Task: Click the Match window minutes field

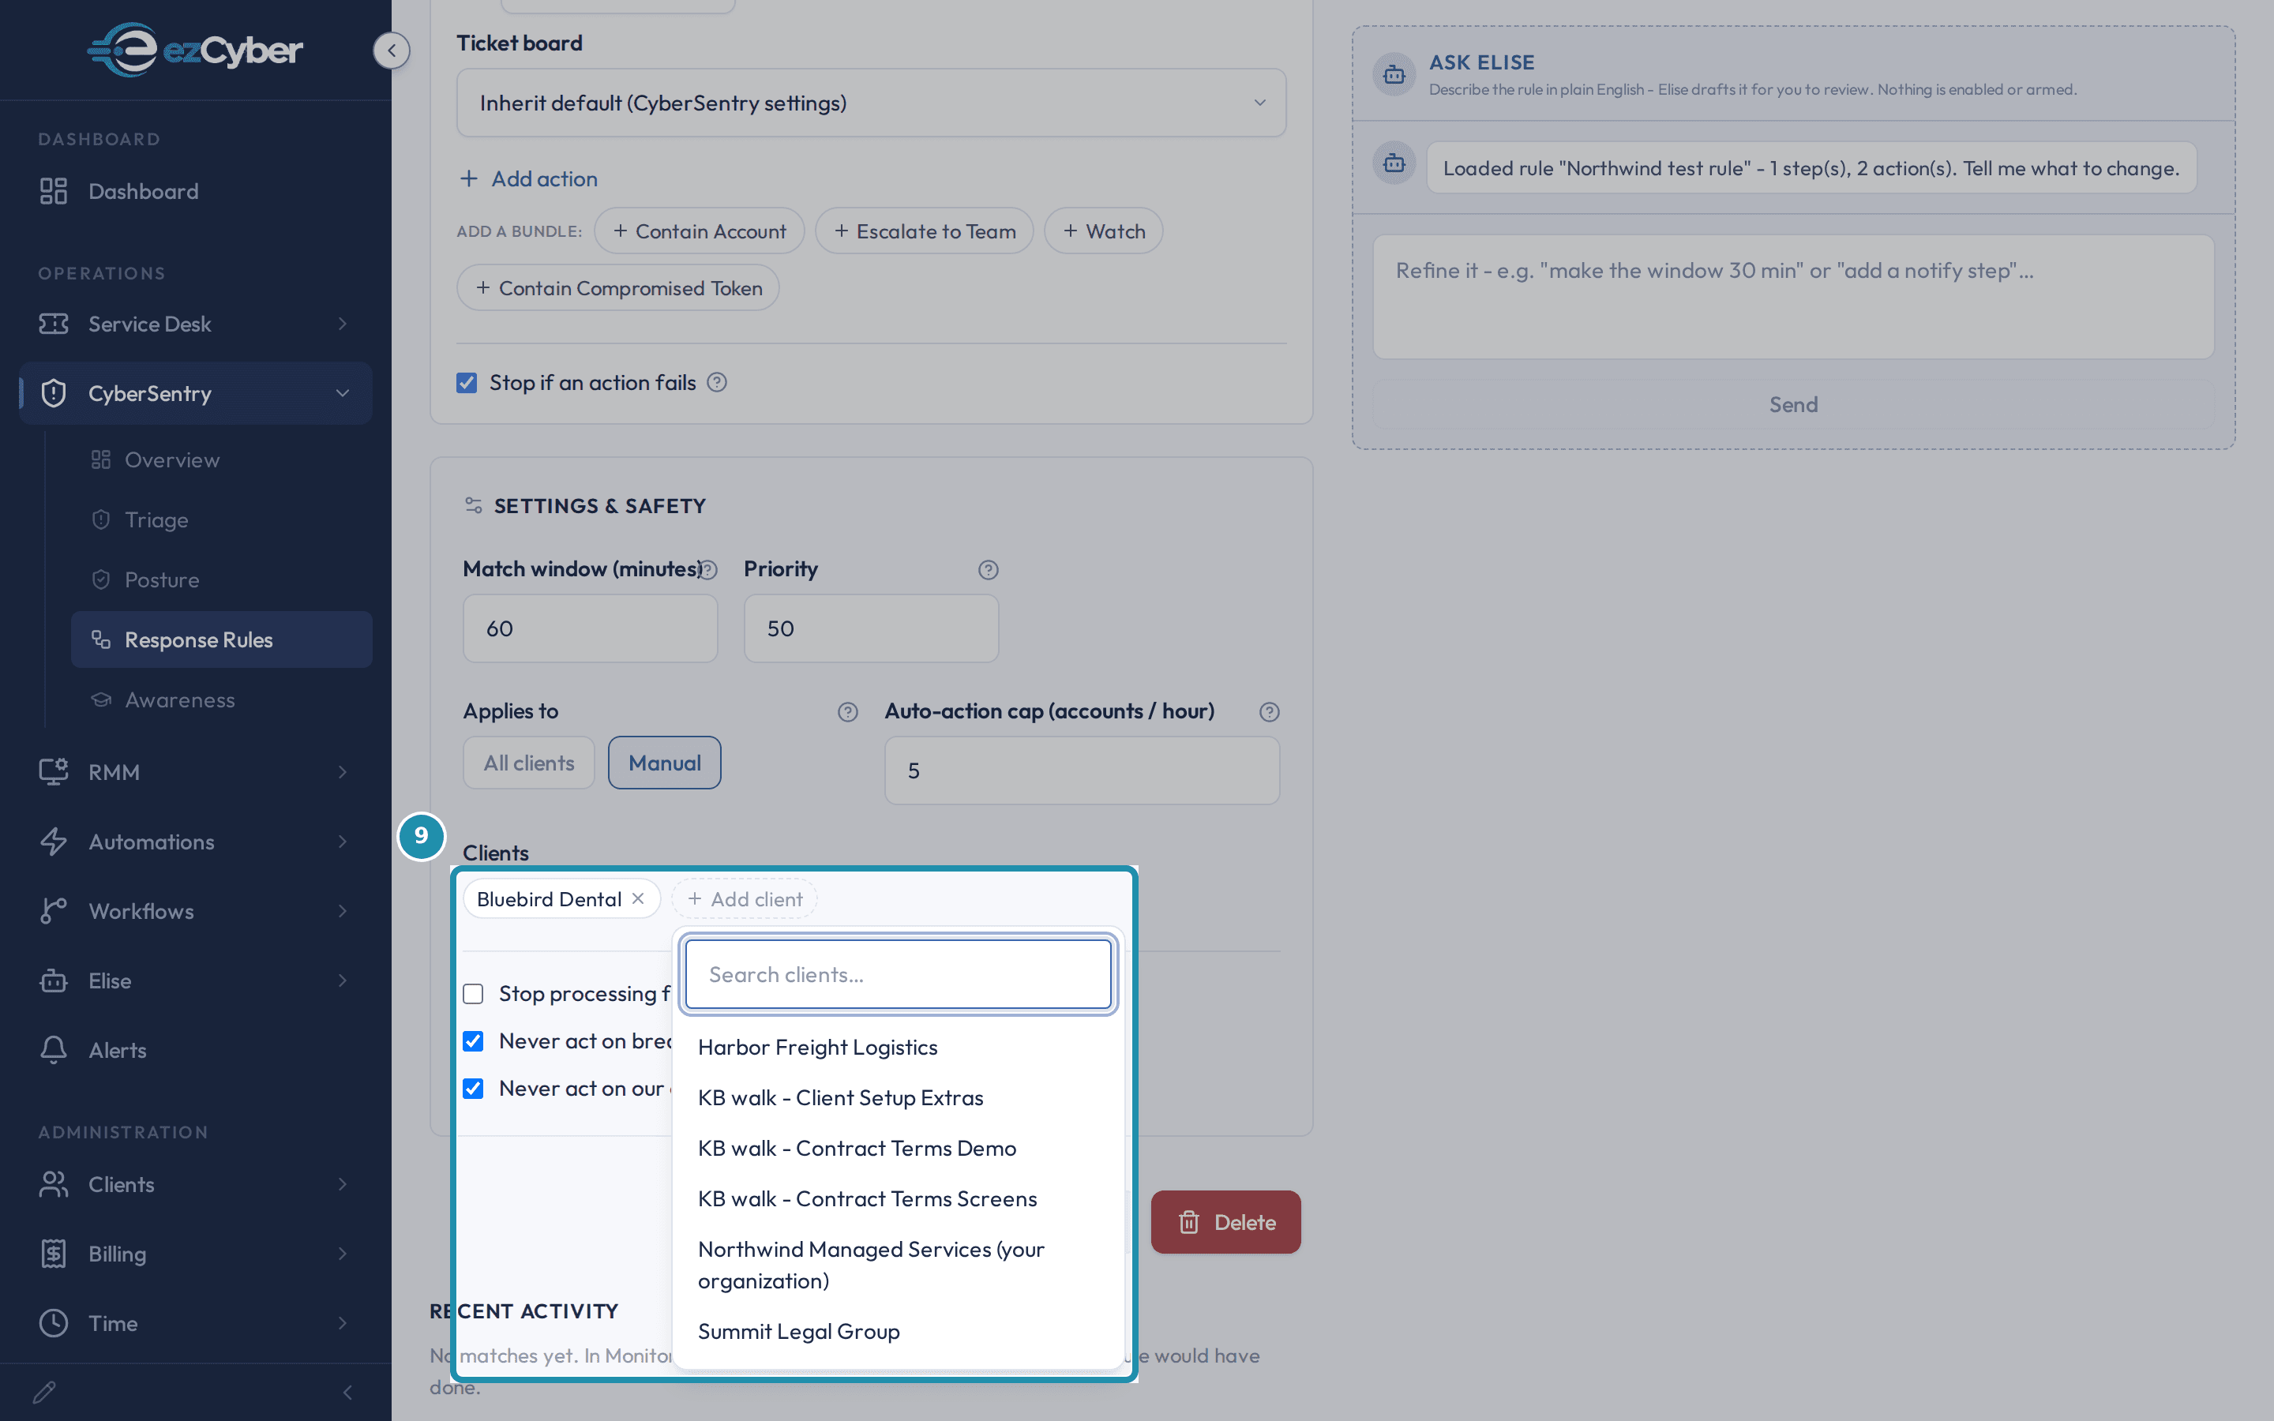Action: (590, 628)
